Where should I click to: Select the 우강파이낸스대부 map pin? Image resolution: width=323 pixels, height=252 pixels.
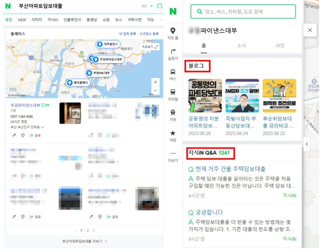tap(108, 60)
